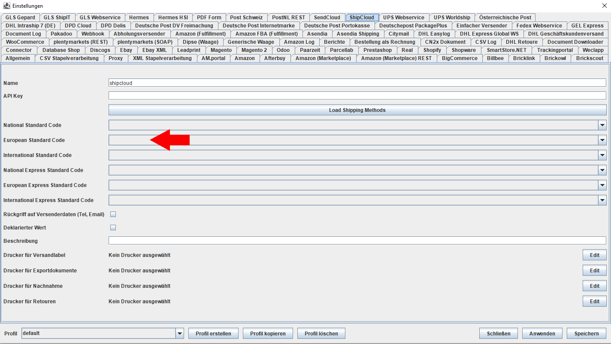611x344 pixels.
Task: Open the Webhook tab
Action: (x=93, y=34)
